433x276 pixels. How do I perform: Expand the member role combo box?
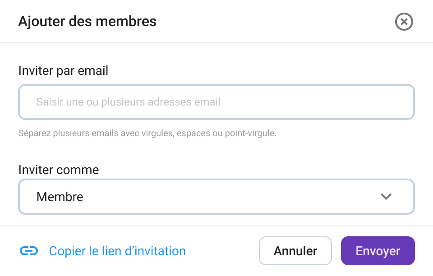216,197
